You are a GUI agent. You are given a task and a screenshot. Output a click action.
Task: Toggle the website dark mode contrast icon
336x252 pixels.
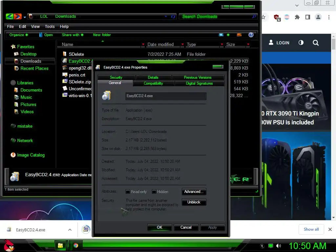coord(301,43)
